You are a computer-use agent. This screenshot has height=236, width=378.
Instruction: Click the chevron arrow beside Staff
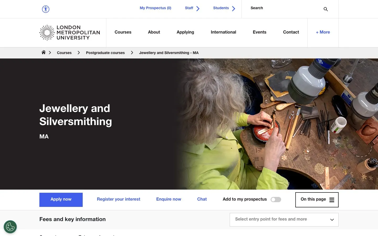click(x=198, y=9)
